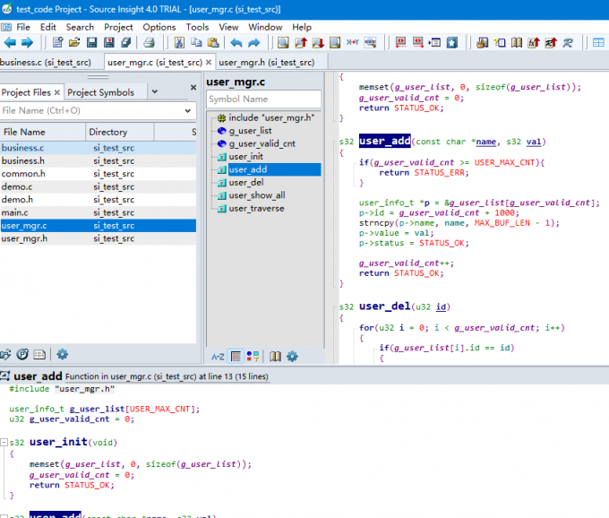Click the Search Forward down-arrow icon
The width and height of the screenshot is (609, 518).
[x=318, y=42]
